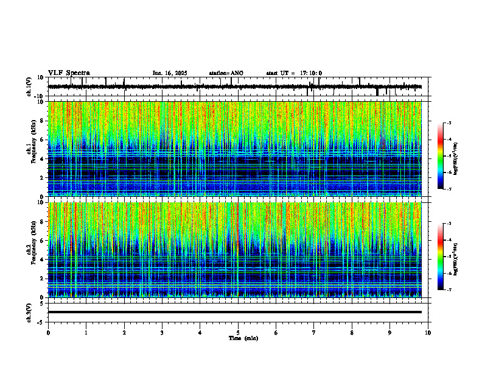Click inside the ch.1 spectrogram panel
Viewport: 482px width, 373px height.
pos(235,149)
